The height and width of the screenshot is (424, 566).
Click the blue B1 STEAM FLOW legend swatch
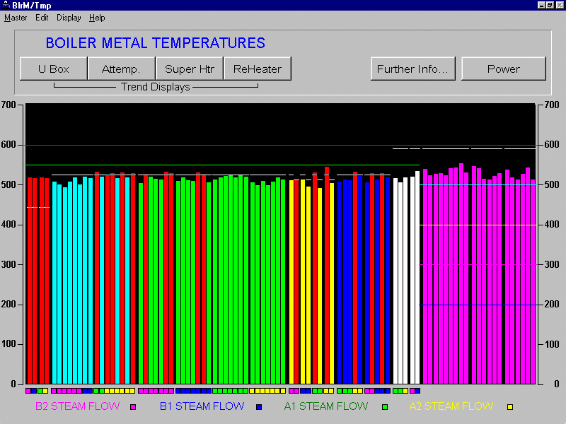259,407
